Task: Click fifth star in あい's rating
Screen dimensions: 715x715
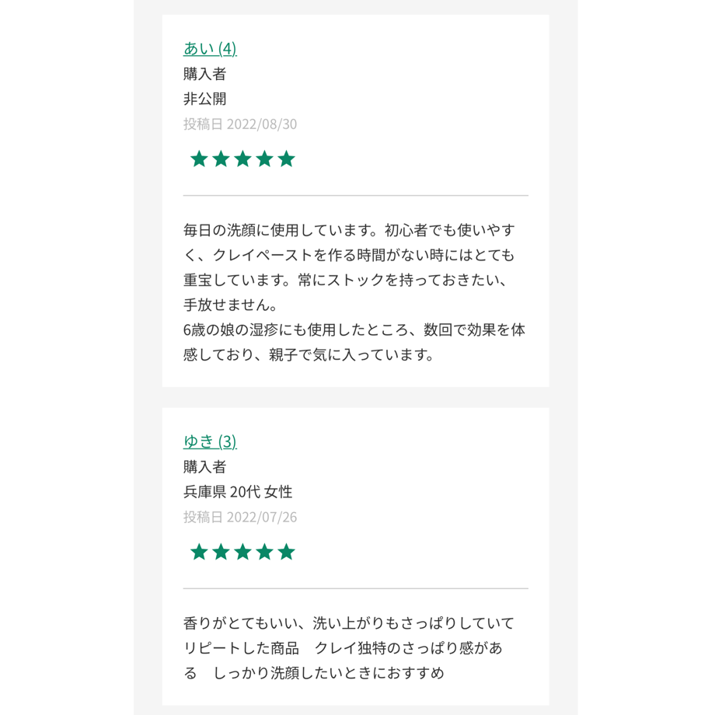Action: click(286, 159)
